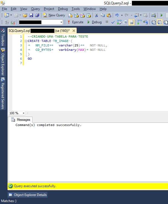Click the New Query button
Screen dimensions: 168x204
point(54,15)
